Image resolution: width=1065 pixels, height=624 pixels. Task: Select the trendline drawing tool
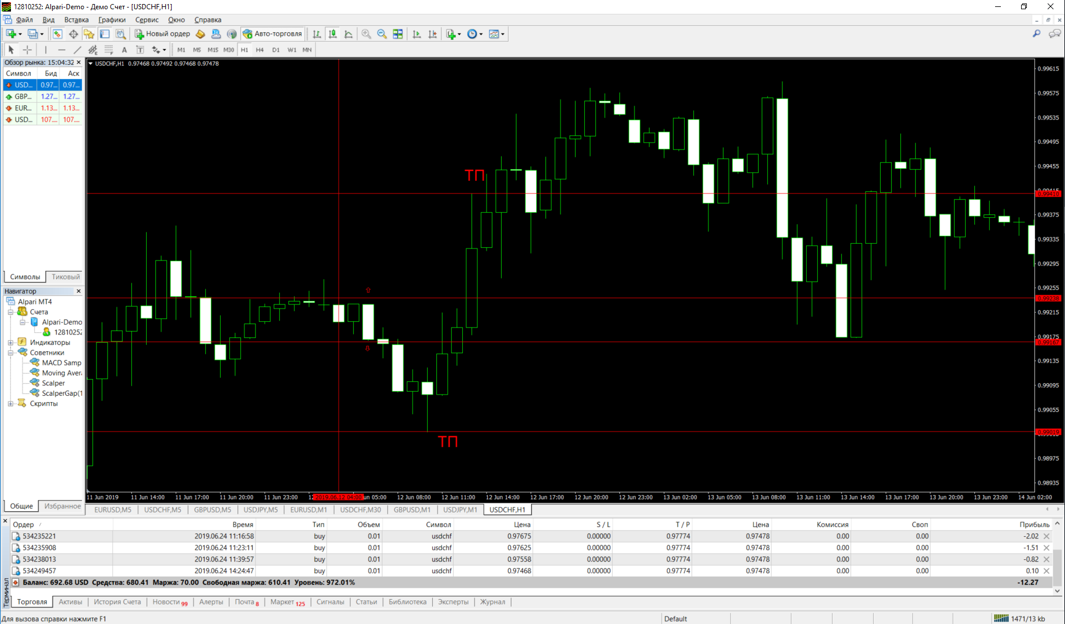point(77,50)
